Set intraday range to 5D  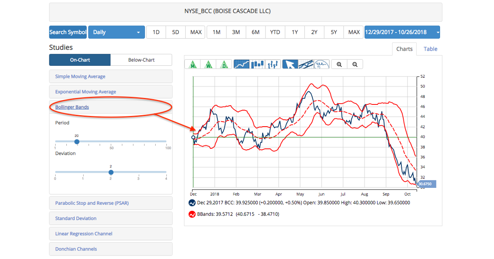pyautogui.click(x=175, y=32)
